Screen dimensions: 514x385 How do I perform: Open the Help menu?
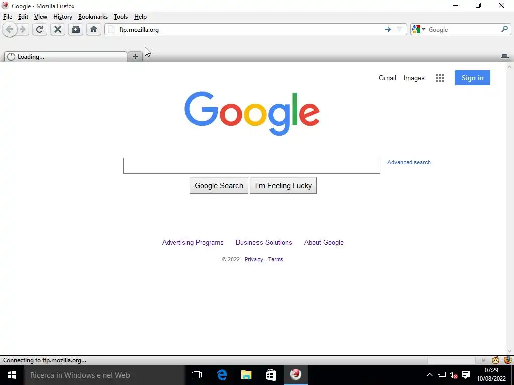141,17
